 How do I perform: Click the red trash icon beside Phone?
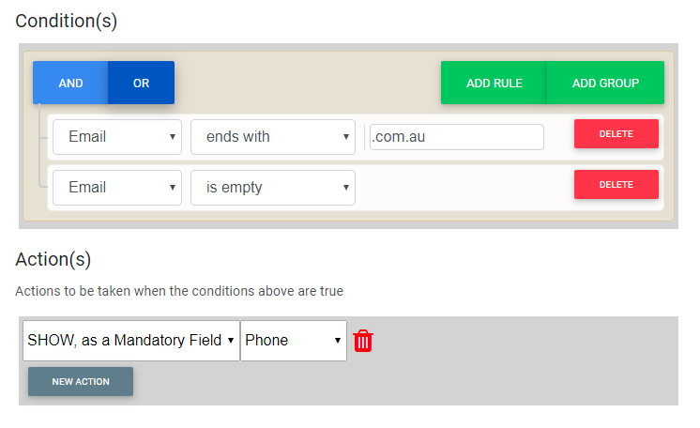point(363,341)
